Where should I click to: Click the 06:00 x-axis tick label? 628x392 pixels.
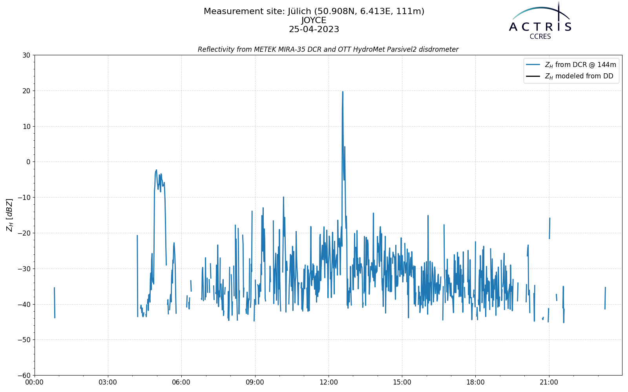181,382
